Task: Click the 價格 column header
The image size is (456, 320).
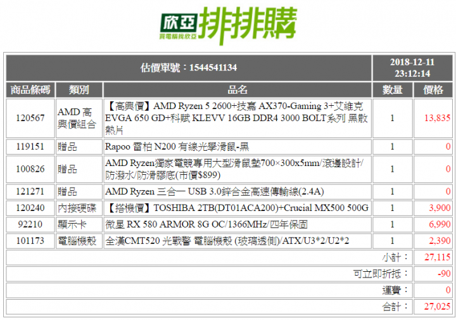Action: [433, 90]
